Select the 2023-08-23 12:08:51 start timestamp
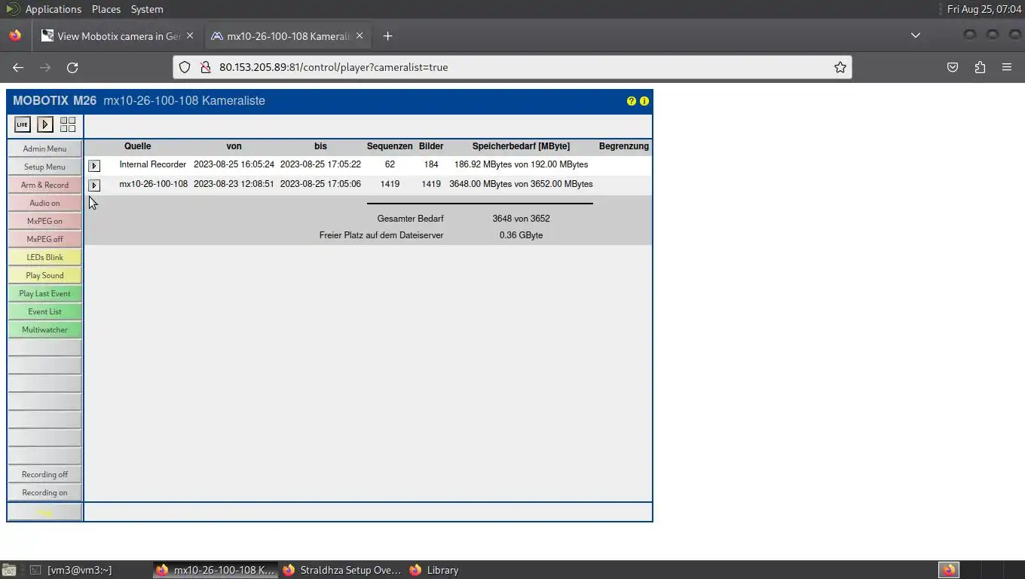1025x579 pixels. [234, 184]
